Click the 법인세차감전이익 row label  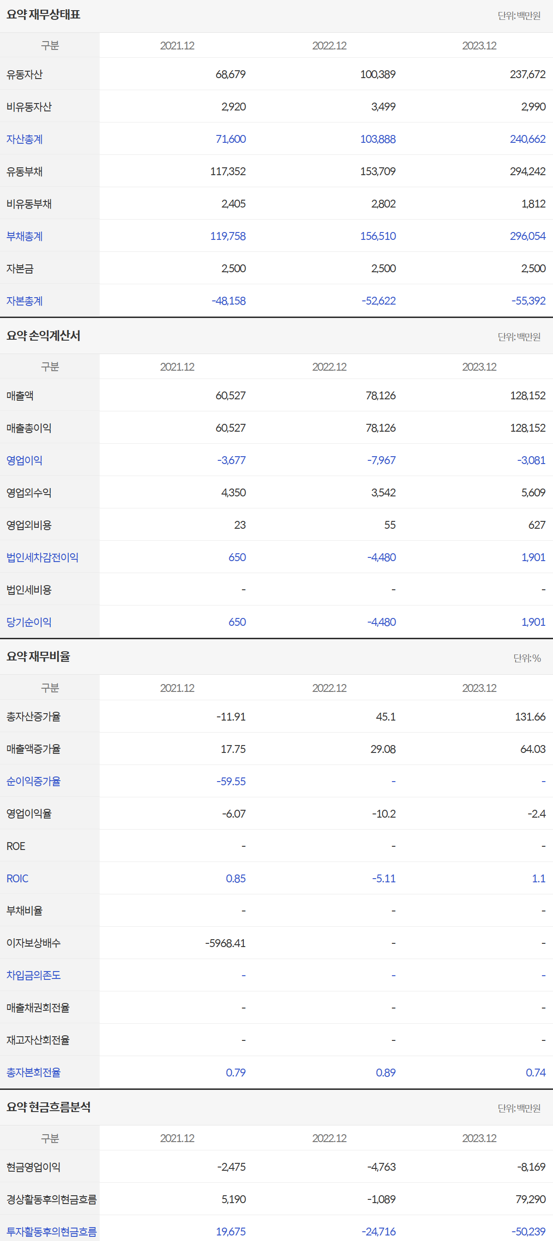(x=42, y=557)
